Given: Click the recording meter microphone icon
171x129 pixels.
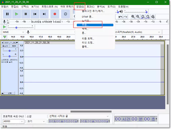Looking at the screenshot, I should pos(4,22).
